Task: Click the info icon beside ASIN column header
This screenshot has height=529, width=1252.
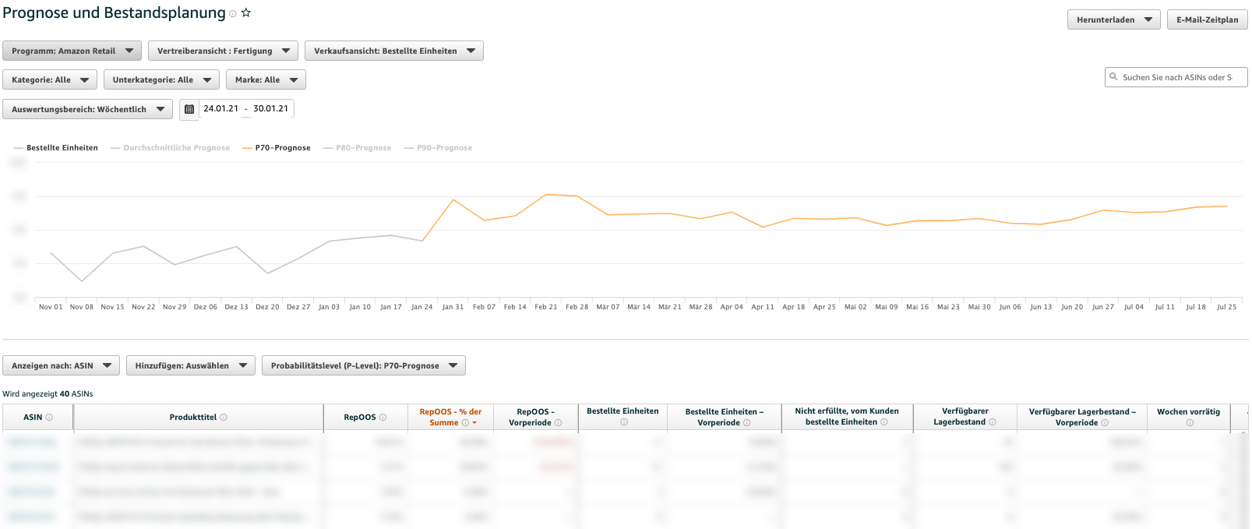Action: (49, 418)
